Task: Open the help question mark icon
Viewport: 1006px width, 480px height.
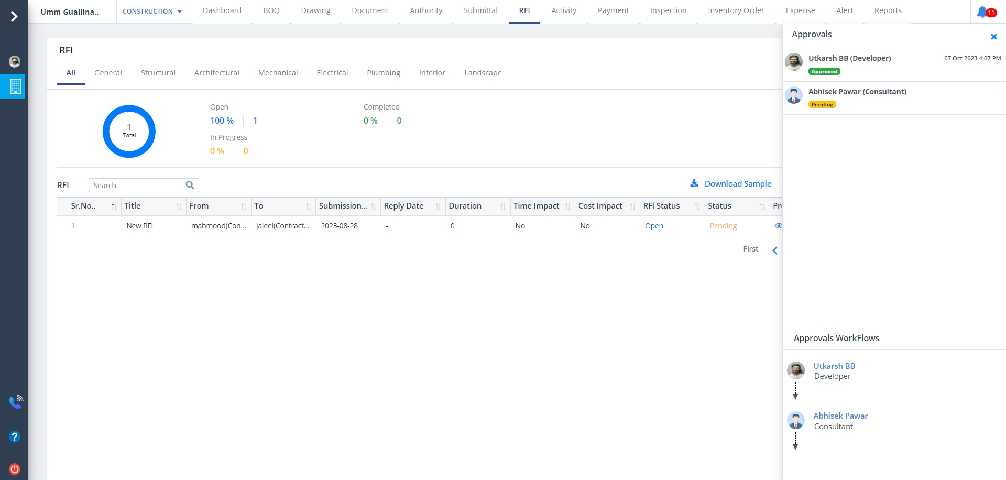Action: point(15,437)
